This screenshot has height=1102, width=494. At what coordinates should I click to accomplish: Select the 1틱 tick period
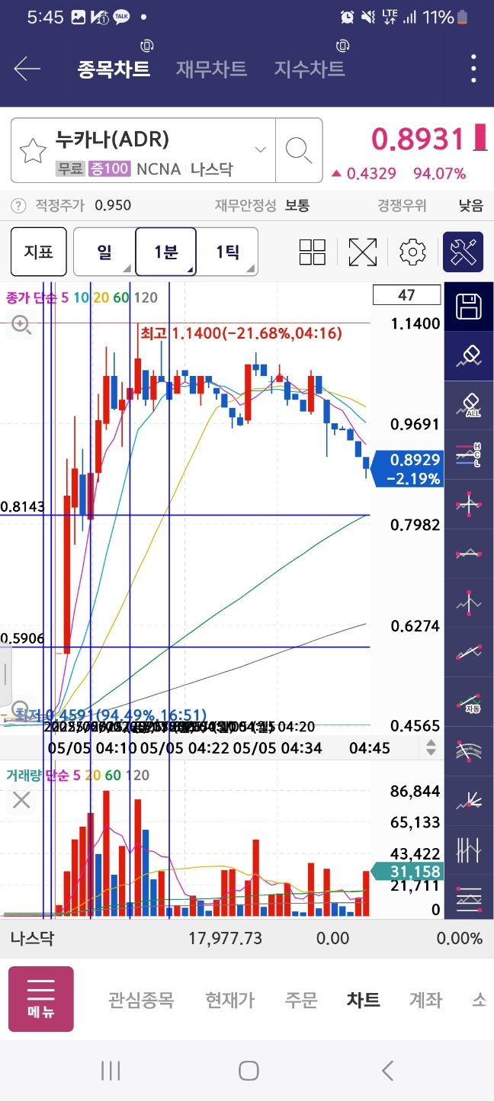coord(227,252)
